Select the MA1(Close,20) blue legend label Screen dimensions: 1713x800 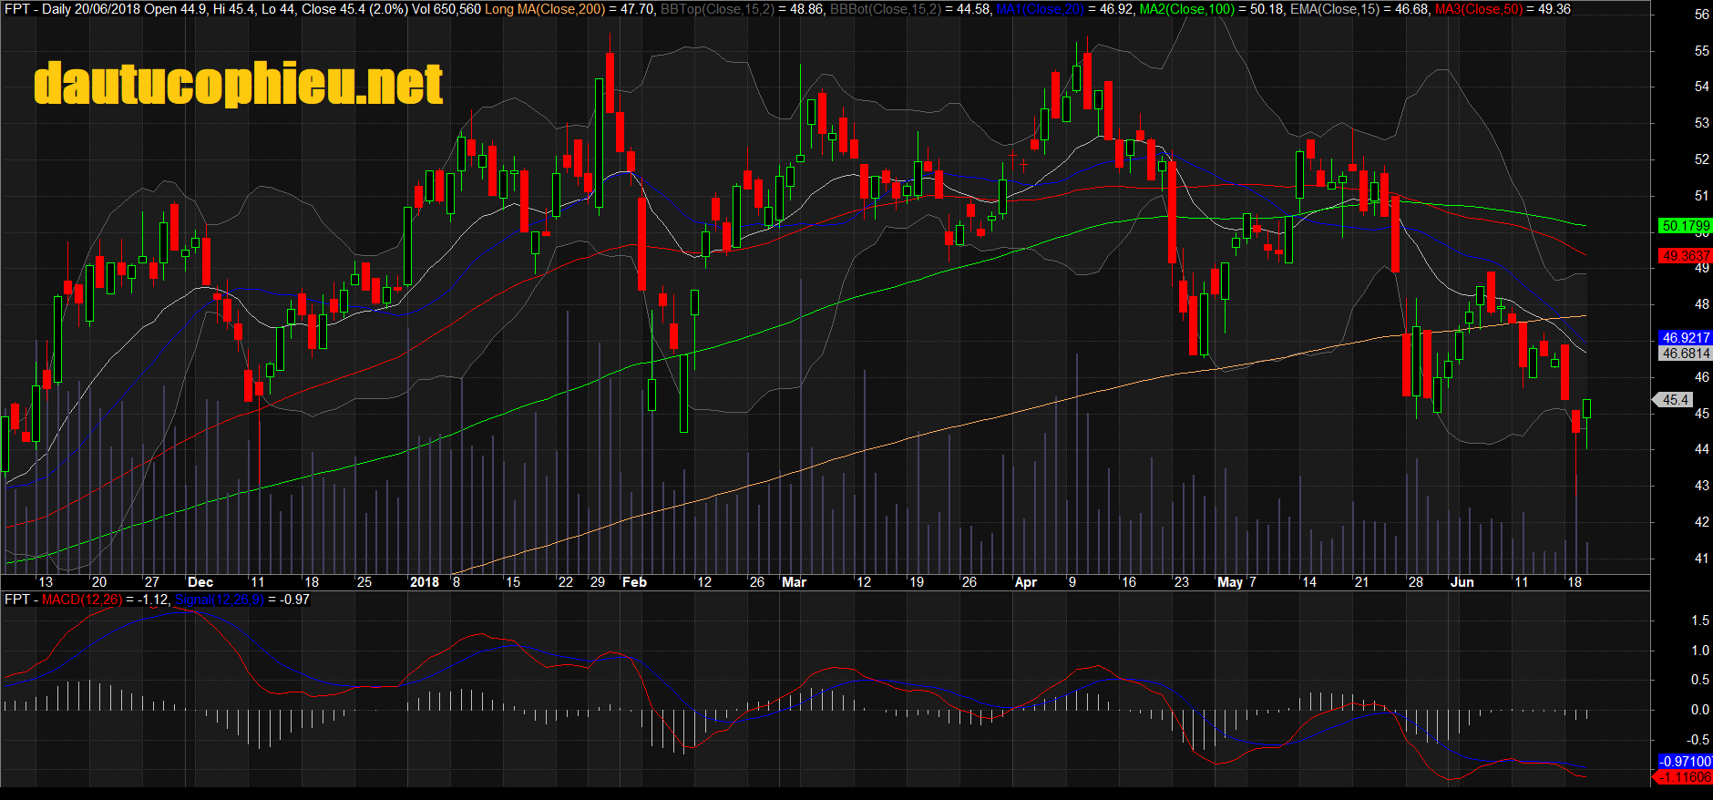tap(1040, 9)
